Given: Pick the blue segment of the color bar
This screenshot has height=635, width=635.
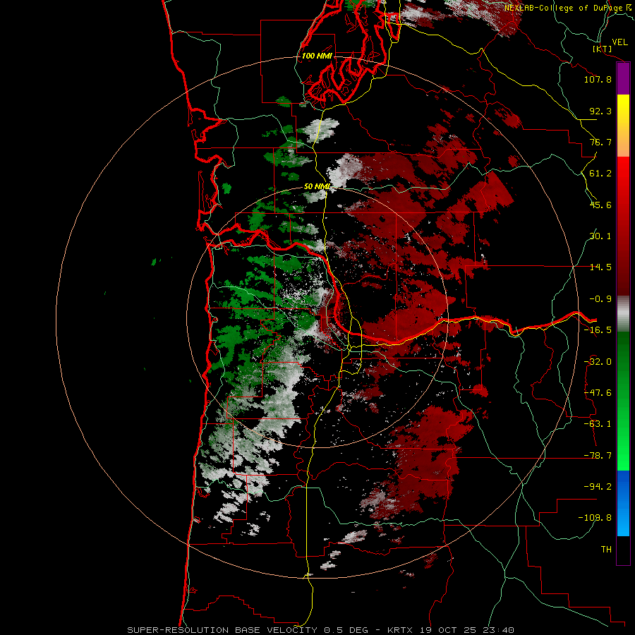Looking at the screenshot, I should pyautogui.click(x=623, y=503).
